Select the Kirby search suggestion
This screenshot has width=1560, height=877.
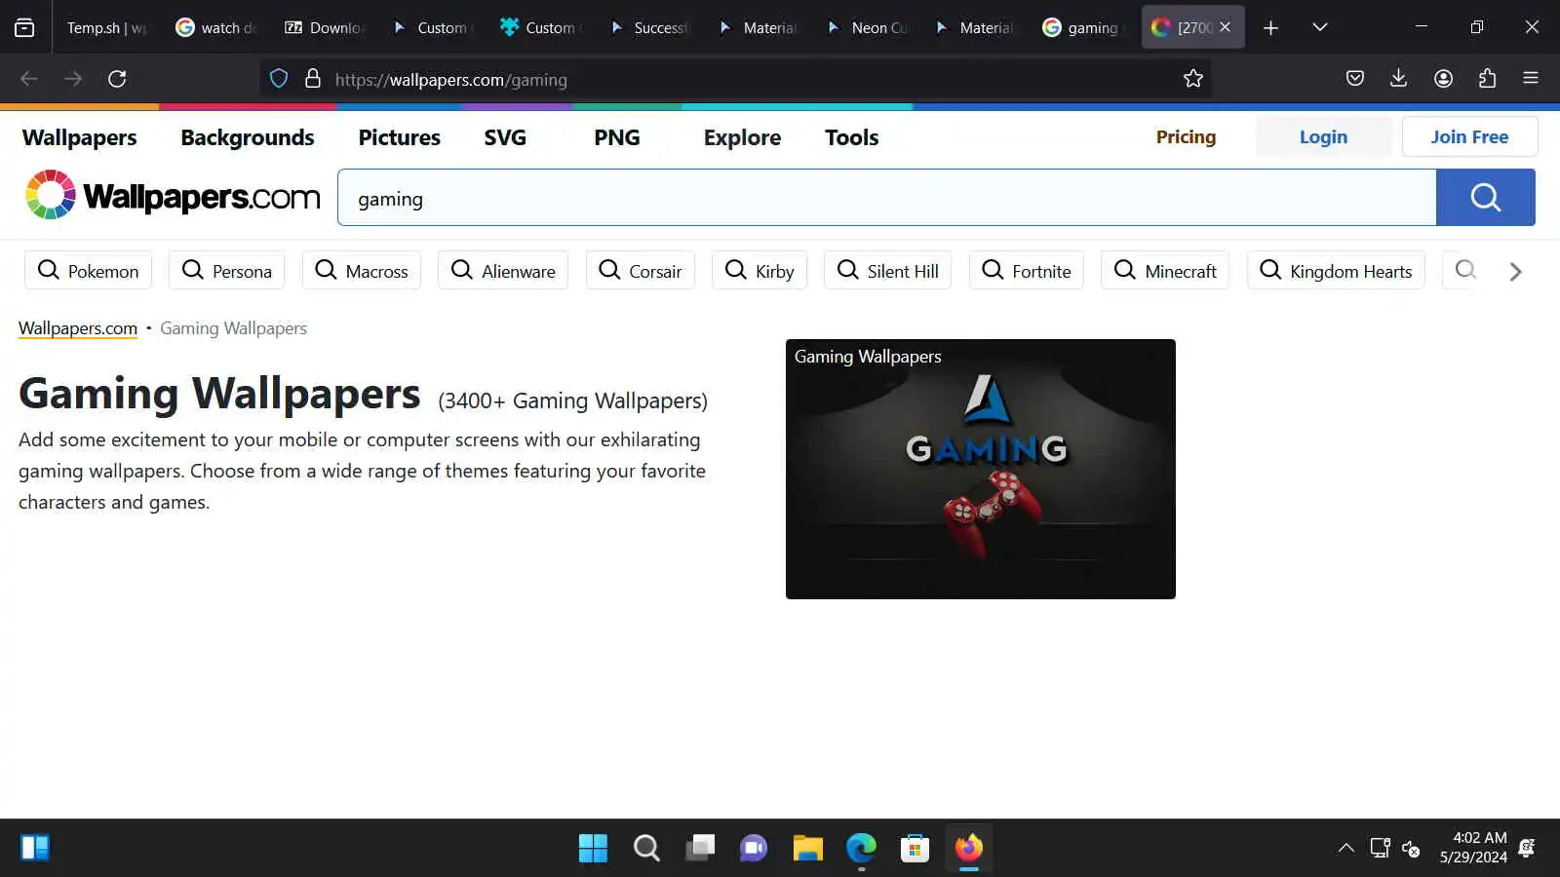pos(760,271)
